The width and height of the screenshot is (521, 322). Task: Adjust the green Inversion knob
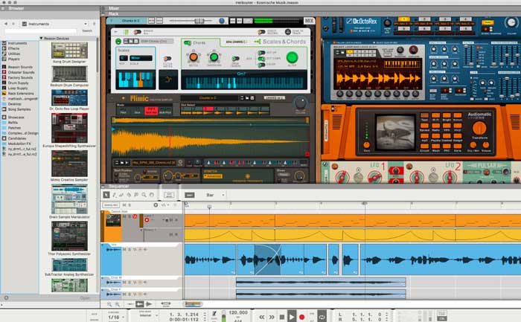click(x=214, y=57)
